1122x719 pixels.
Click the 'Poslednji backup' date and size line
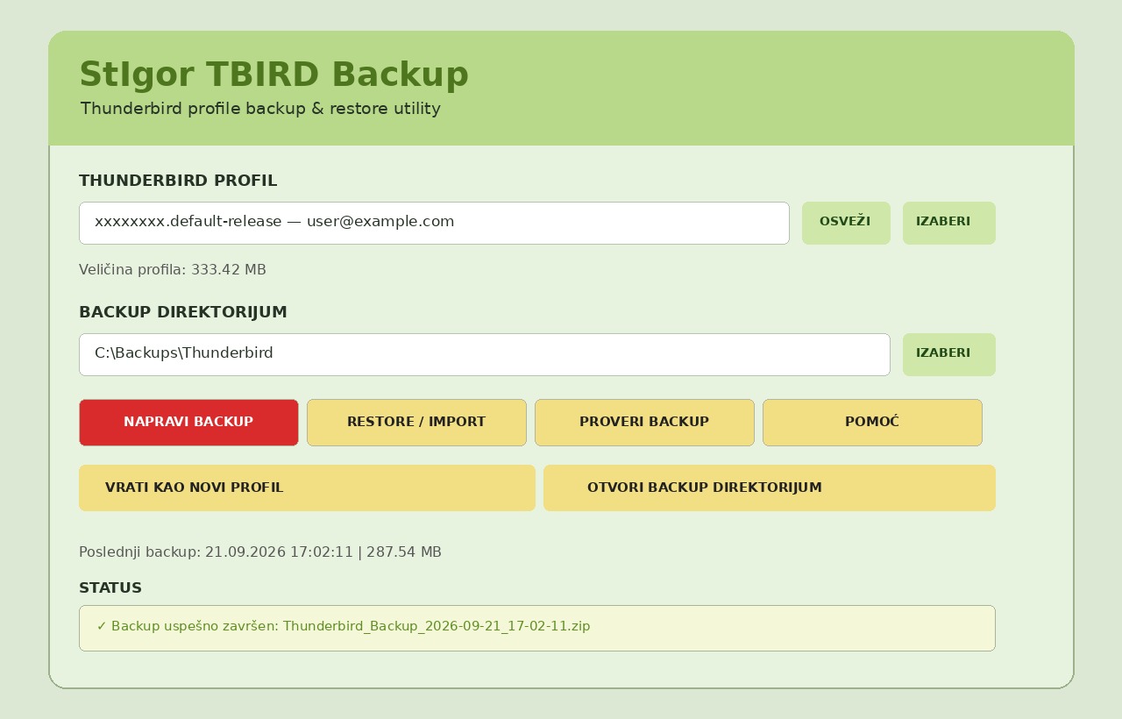[x=260, y=552]
